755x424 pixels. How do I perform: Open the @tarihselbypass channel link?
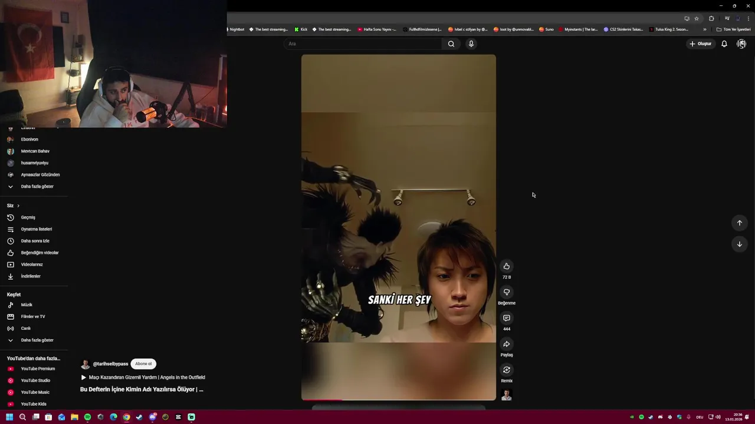[x=110, y=364]
